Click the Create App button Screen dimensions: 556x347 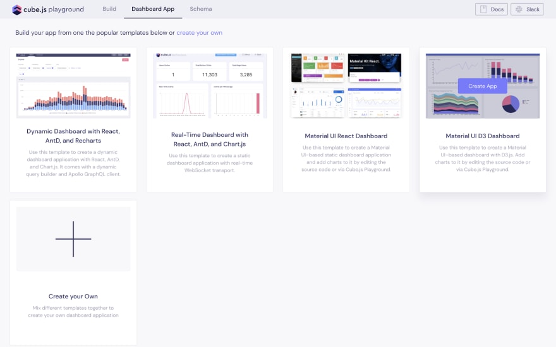tap(482, 86)
